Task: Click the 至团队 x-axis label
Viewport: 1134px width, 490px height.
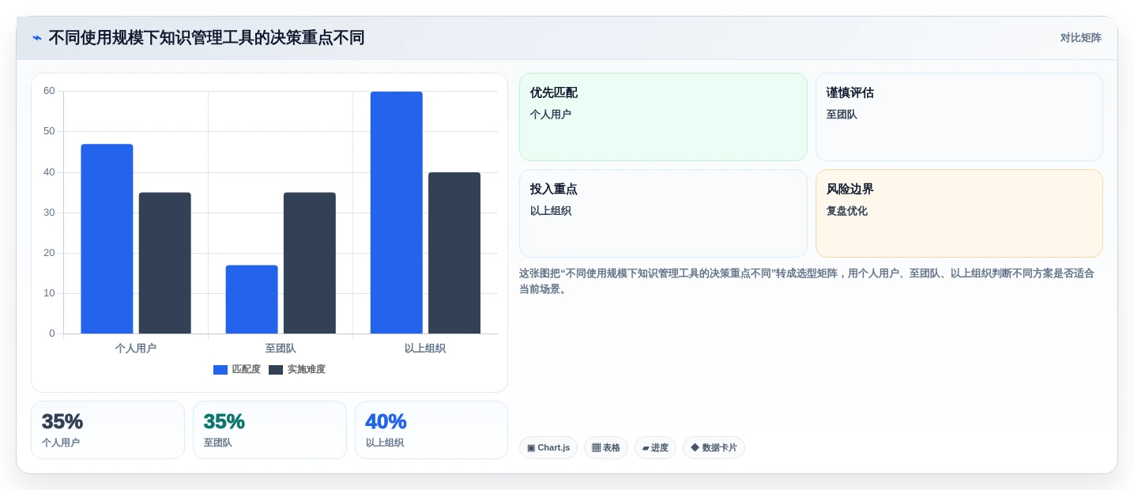Action: (281, 349)
